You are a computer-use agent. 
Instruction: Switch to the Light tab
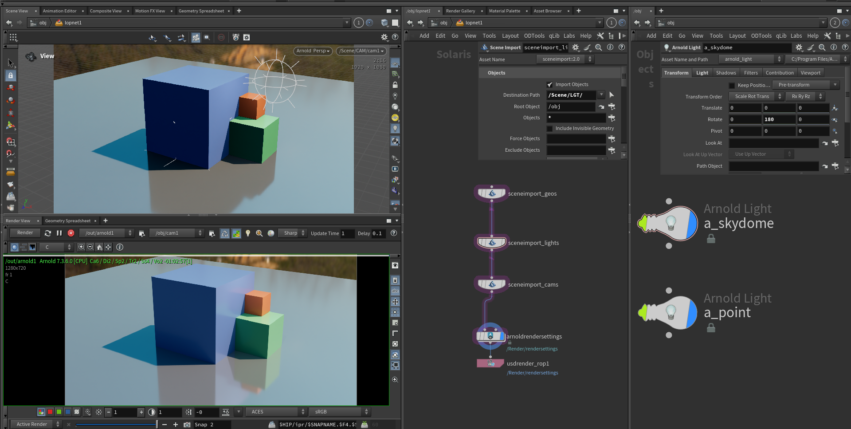pos(702,73)
